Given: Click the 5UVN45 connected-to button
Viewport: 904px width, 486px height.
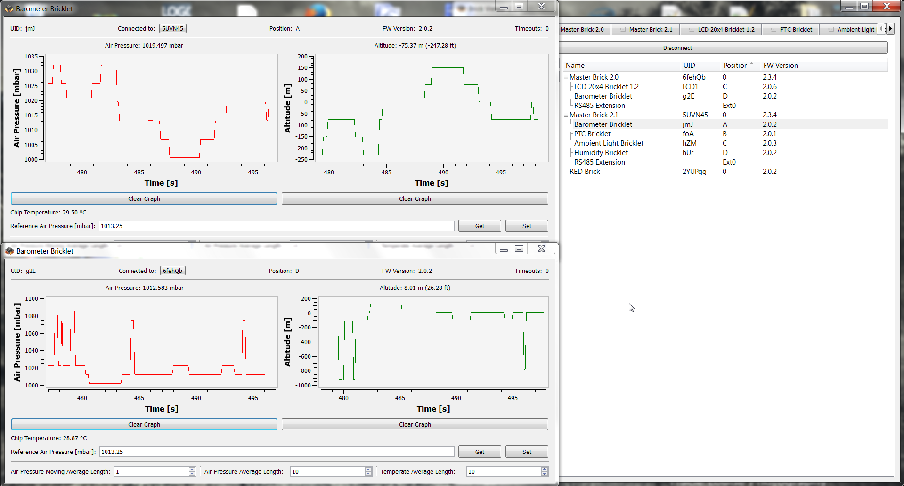Looking at the screenshot, I should pyautogui.click(x=172, y=28).
